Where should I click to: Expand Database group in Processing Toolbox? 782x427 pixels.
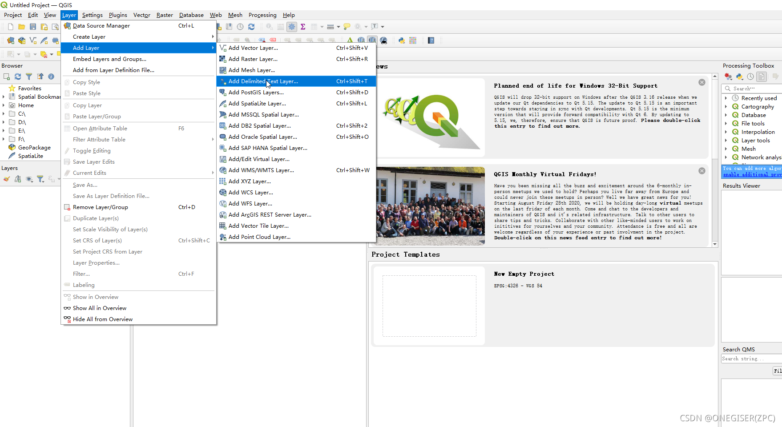point(726,115)
